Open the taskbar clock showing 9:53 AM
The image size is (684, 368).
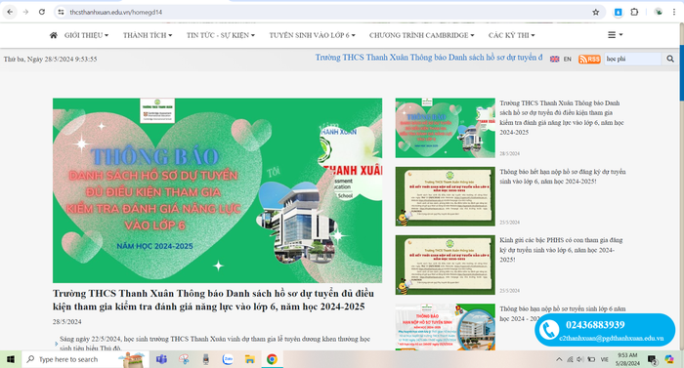pyautogui.click(x=627, y=359)
